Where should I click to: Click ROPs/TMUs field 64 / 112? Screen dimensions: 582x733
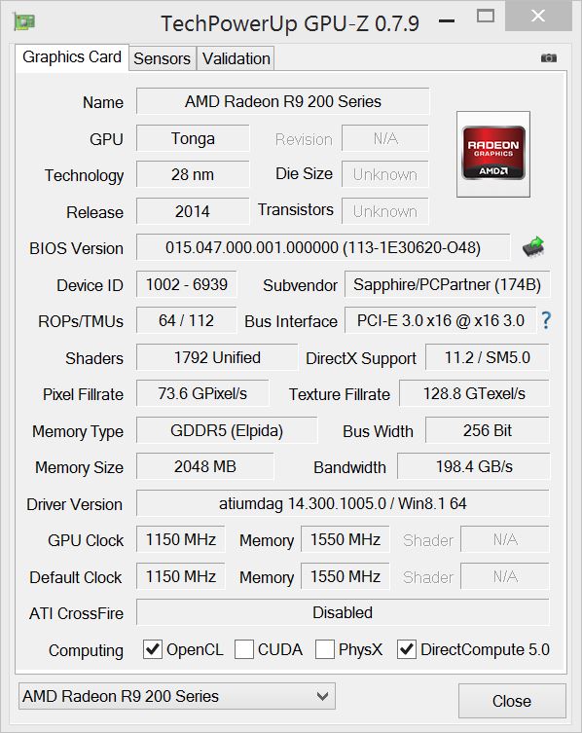pos(187,320)
